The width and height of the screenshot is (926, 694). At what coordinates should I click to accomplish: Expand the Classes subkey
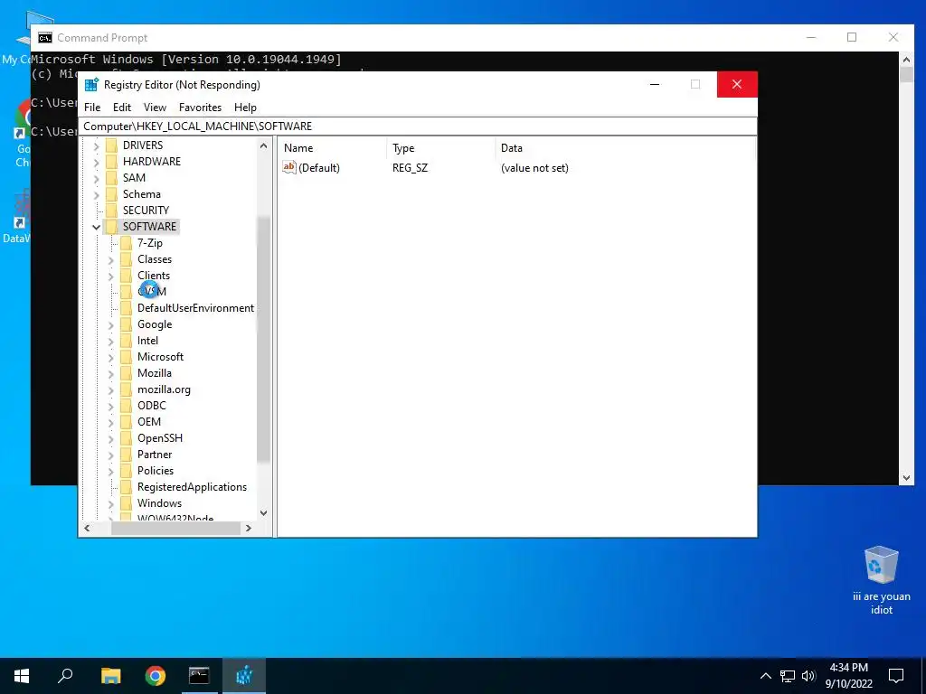click(x=111, y=259)
